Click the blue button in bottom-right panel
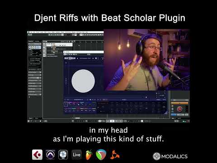This screenshot has width=217, height=163. [x=174, y=115]
